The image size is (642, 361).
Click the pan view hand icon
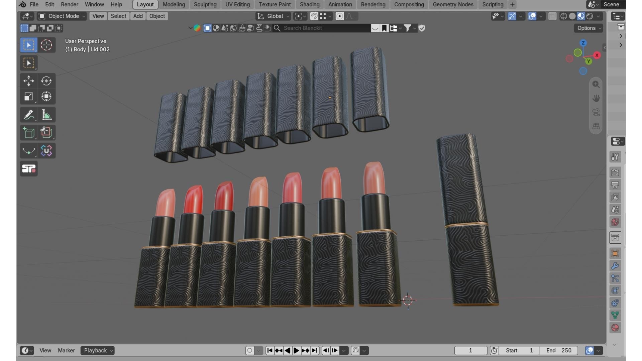click(596, 98)
